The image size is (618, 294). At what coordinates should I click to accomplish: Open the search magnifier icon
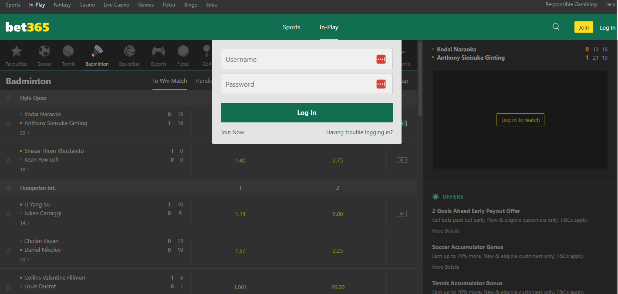(x=556, y=27)
